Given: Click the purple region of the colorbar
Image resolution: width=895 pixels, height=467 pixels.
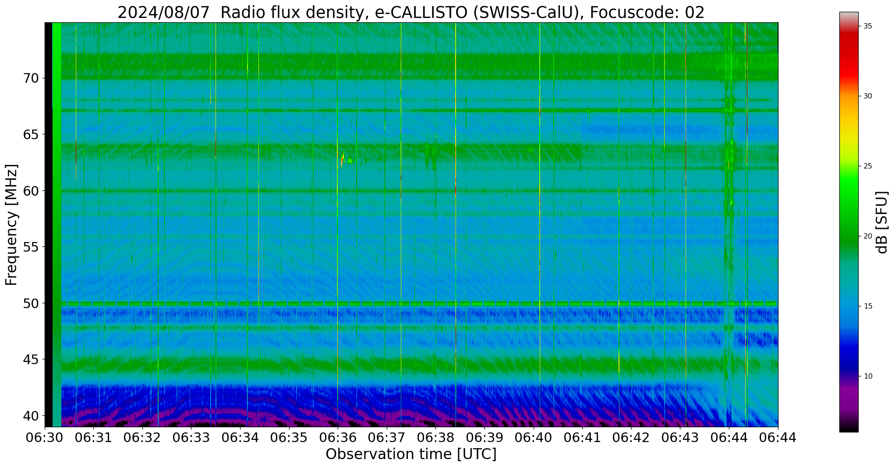Looking at the screenshot, I should point(849,398).
